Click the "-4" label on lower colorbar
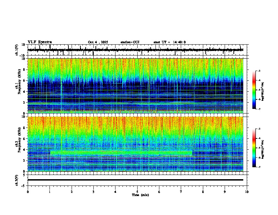 point(259,138)
